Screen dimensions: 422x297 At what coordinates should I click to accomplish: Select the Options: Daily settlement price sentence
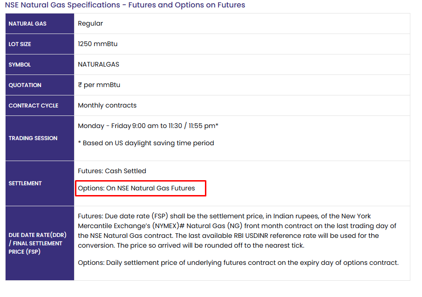238,263
